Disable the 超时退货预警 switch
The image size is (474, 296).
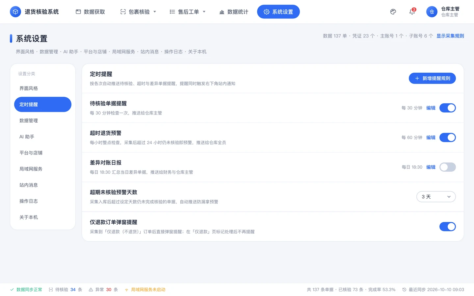click(448, 137)
